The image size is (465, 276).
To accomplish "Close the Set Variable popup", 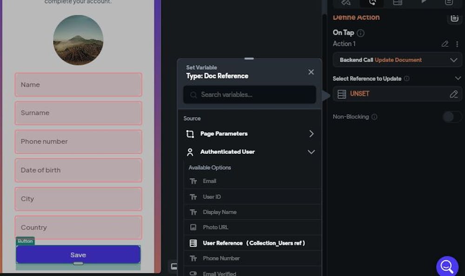I will pyautogui.click(x=311, y=72).
